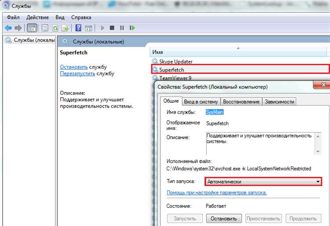Click the Pause service toolbar icon
Image resolution: width=330 pixels, height=226 pixels.
point(122,28)
